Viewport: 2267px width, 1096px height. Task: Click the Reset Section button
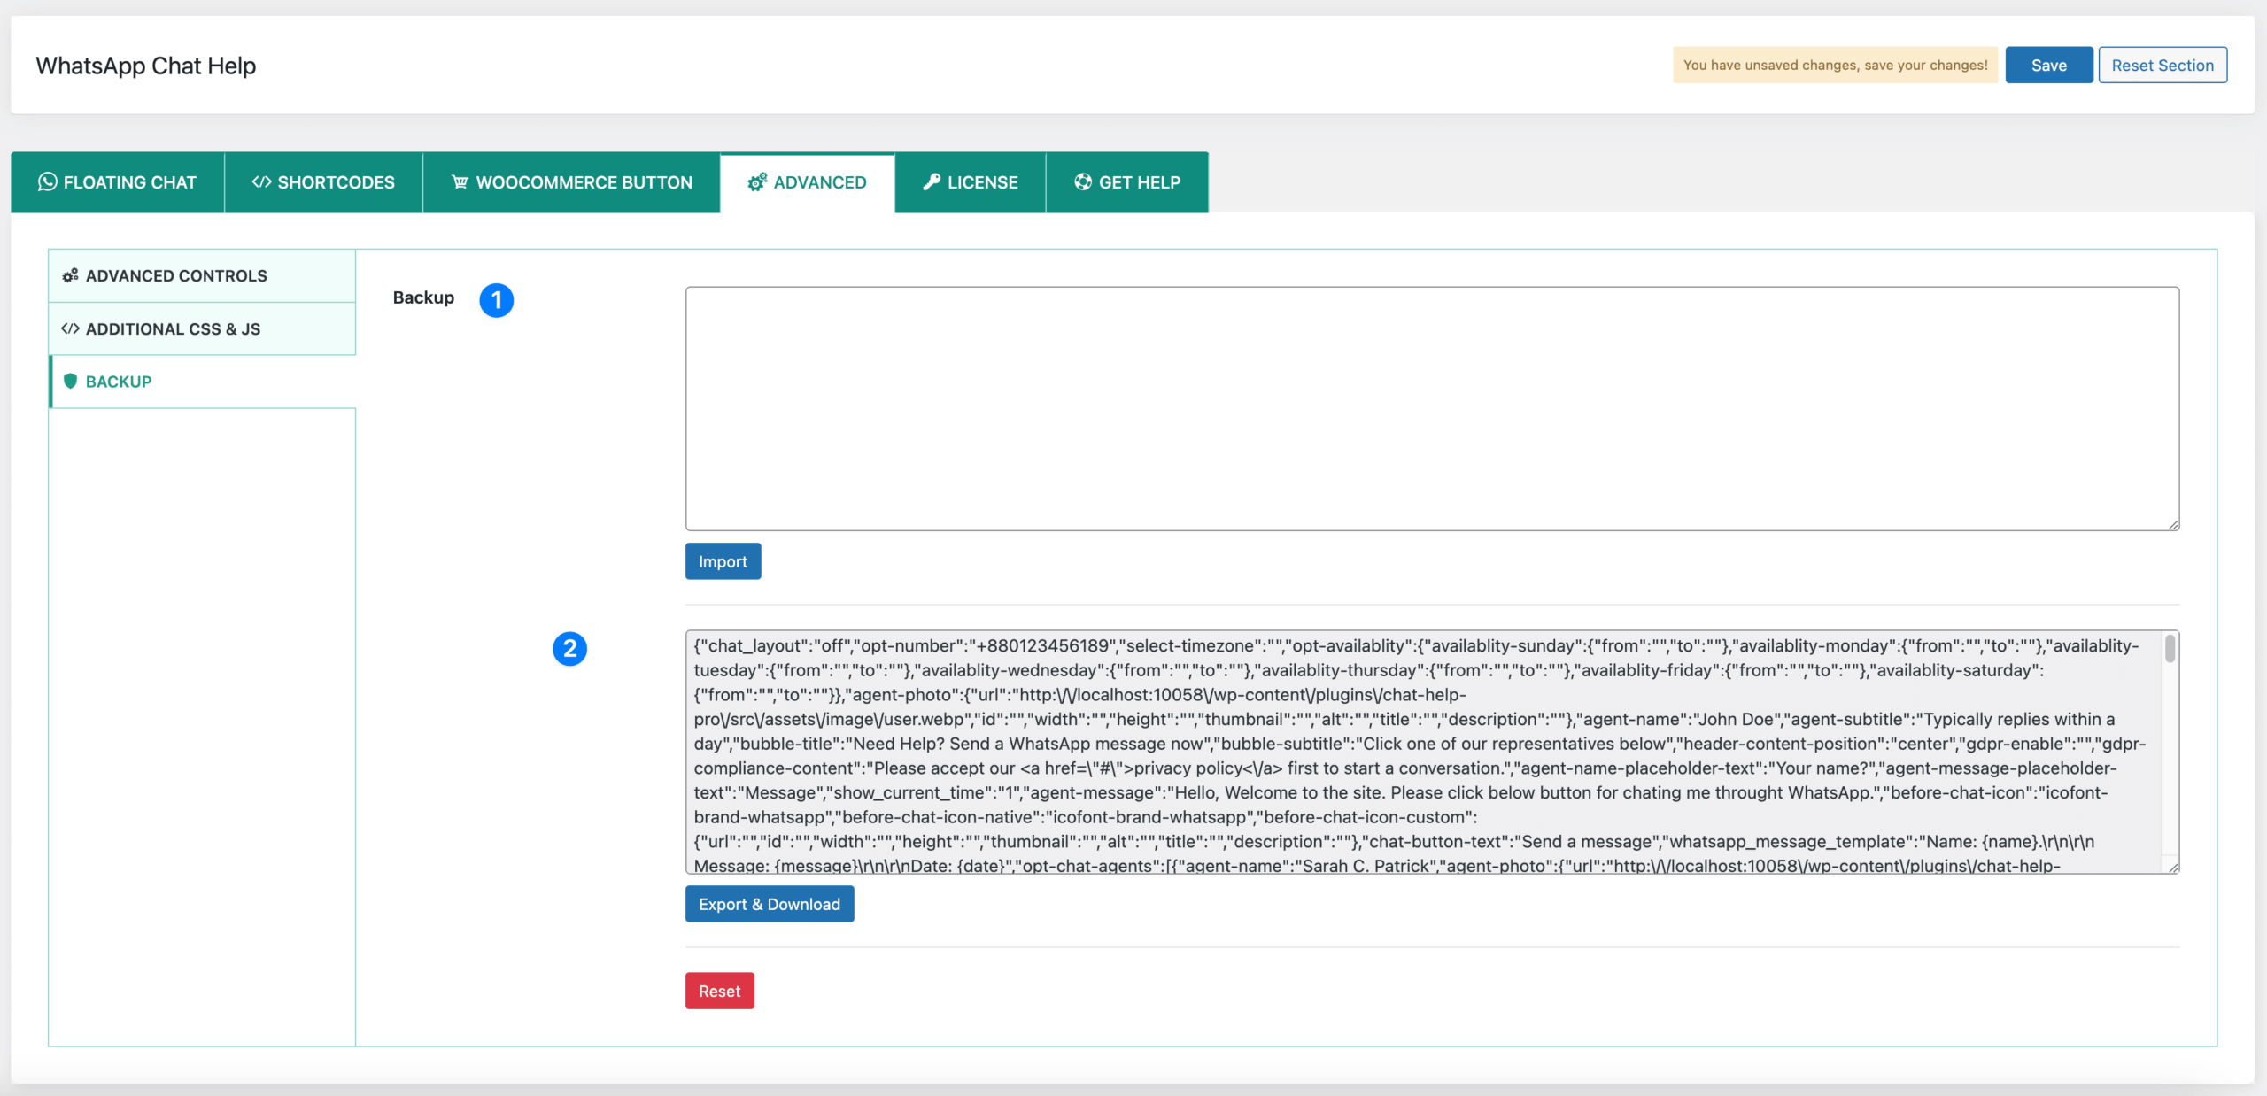point(2163,66)
